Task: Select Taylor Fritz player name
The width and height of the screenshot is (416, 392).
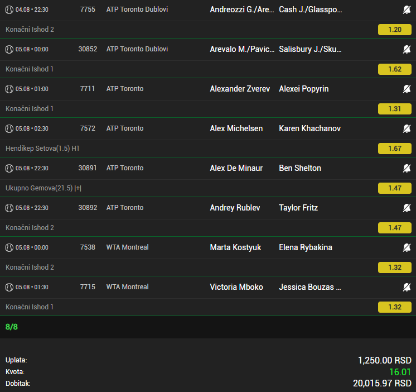Action: 298,208
